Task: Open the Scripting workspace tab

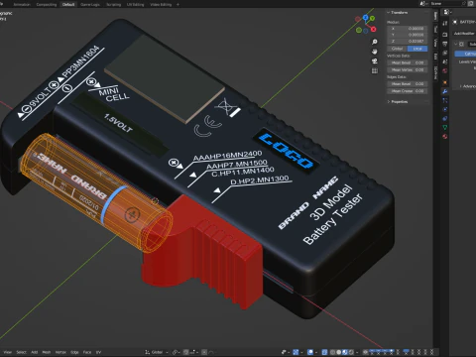Action: click(113, 5)
